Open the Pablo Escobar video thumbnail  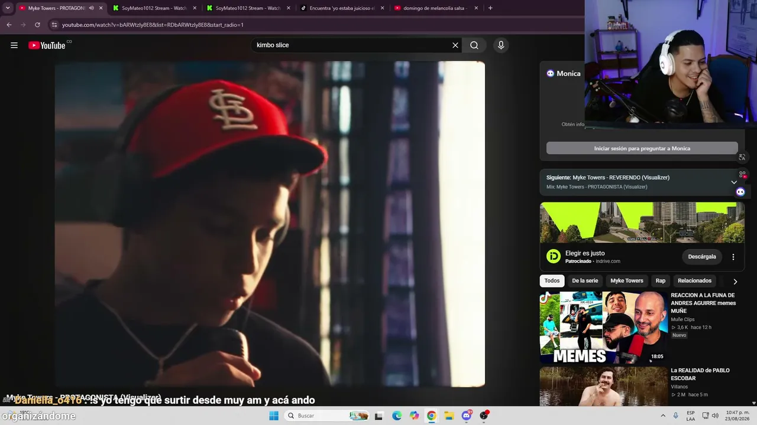click(603, 386)
